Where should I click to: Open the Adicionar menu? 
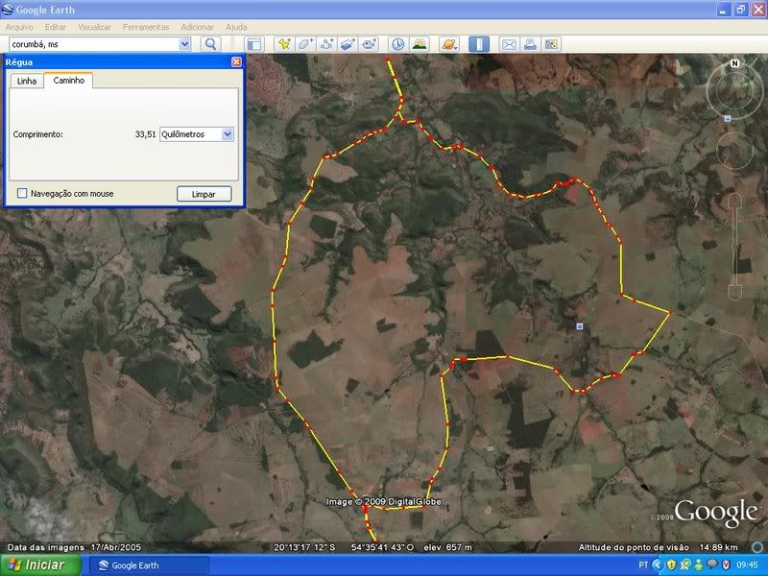pyautogui.click(x=198, y=27)
